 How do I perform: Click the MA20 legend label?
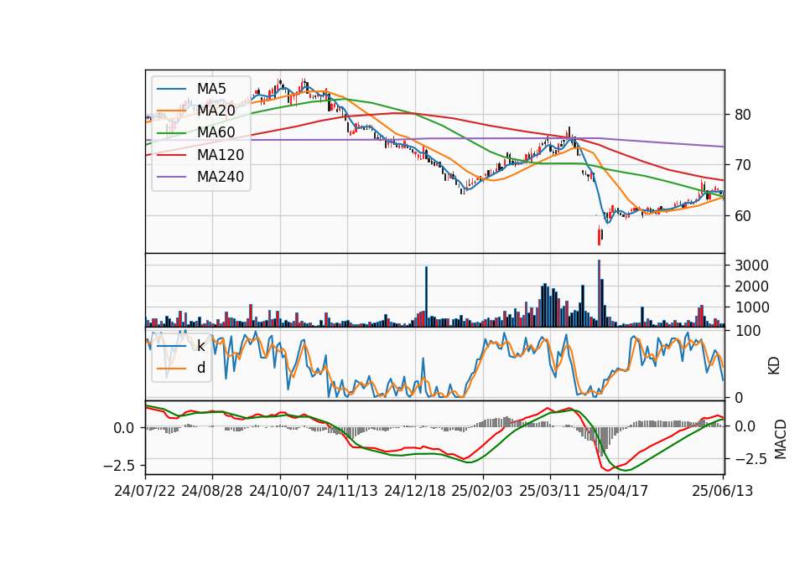click(x=216, y=111)
